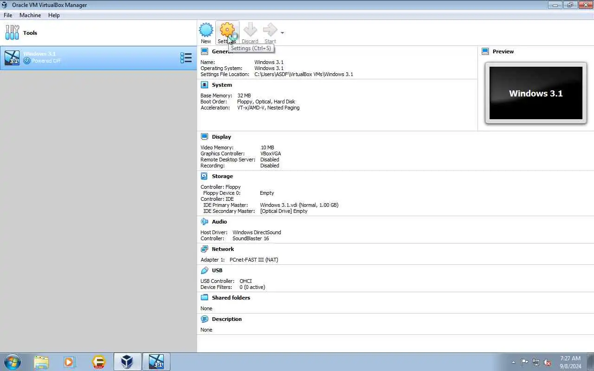Open the Machine menu
Viewport: 594px width, 371px height.
tap(30, 15)
